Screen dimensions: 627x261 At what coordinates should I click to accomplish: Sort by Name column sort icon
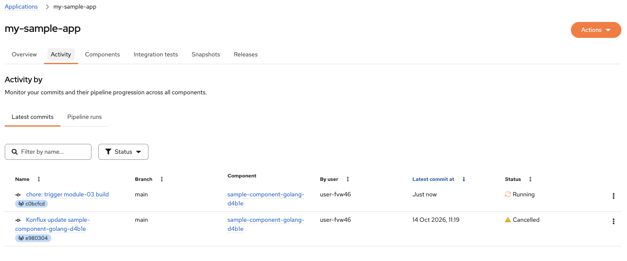point(39,179)
